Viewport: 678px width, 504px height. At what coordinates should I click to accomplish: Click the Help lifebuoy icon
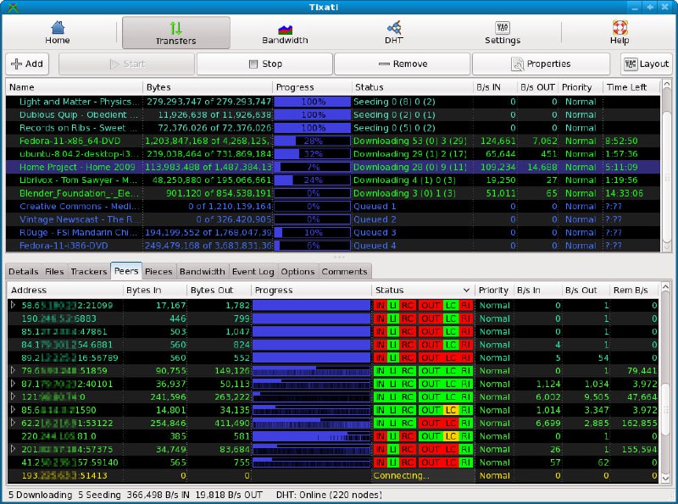(620, 28)
